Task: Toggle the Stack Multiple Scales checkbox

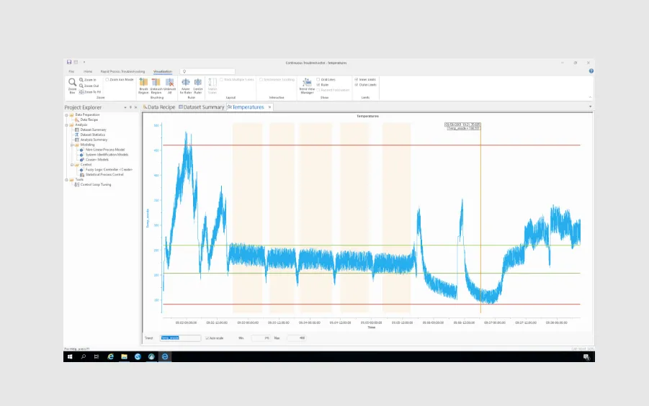Action: pos(221,79)
